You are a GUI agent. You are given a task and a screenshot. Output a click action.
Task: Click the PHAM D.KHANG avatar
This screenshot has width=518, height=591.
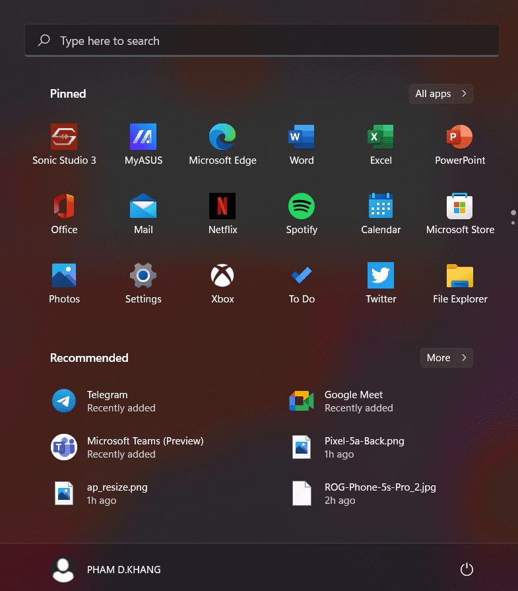coord(63,569)
